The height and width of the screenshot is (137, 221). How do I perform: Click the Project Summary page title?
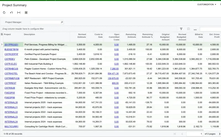point(14,5)
